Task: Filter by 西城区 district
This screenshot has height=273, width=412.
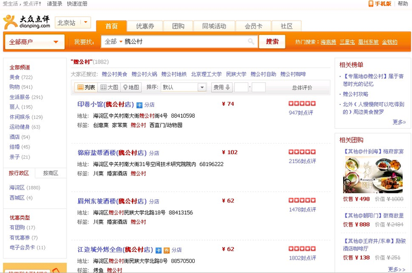Action: [17, 198]
